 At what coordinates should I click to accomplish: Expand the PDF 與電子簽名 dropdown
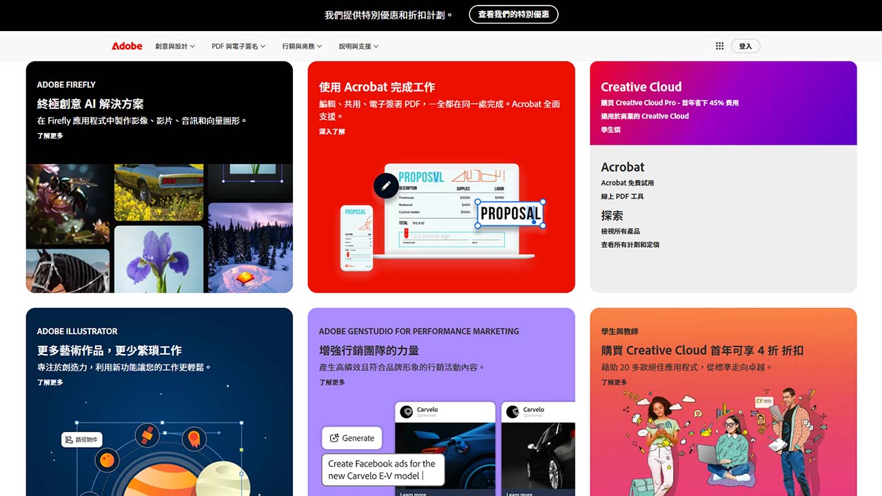click(x=238, y=46)
